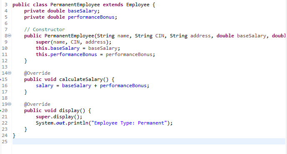Click line number 18 in the gutter
Viewport: 287px width, 154px height.
pos(5,98)
